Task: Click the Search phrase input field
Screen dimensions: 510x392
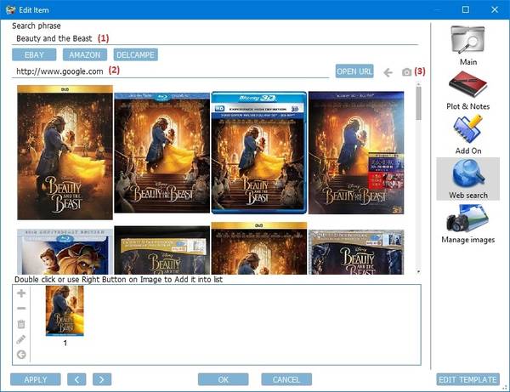Action: [215, 38]
